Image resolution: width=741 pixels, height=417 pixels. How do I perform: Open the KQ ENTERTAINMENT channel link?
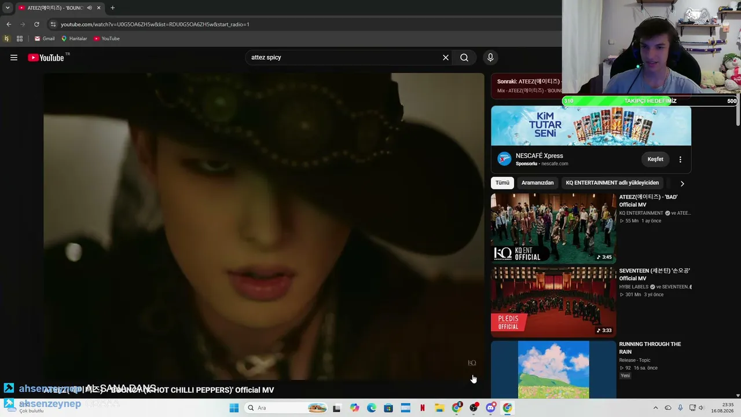[x=641, y=213]
